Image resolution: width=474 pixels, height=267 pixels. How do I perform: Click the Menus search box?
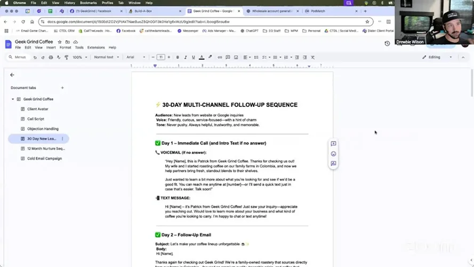tap(18, 57)
